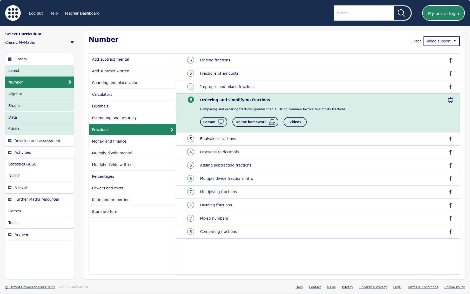Open Terms & Conditions footer link
470x294 pixels.
[x=423, y=287]
